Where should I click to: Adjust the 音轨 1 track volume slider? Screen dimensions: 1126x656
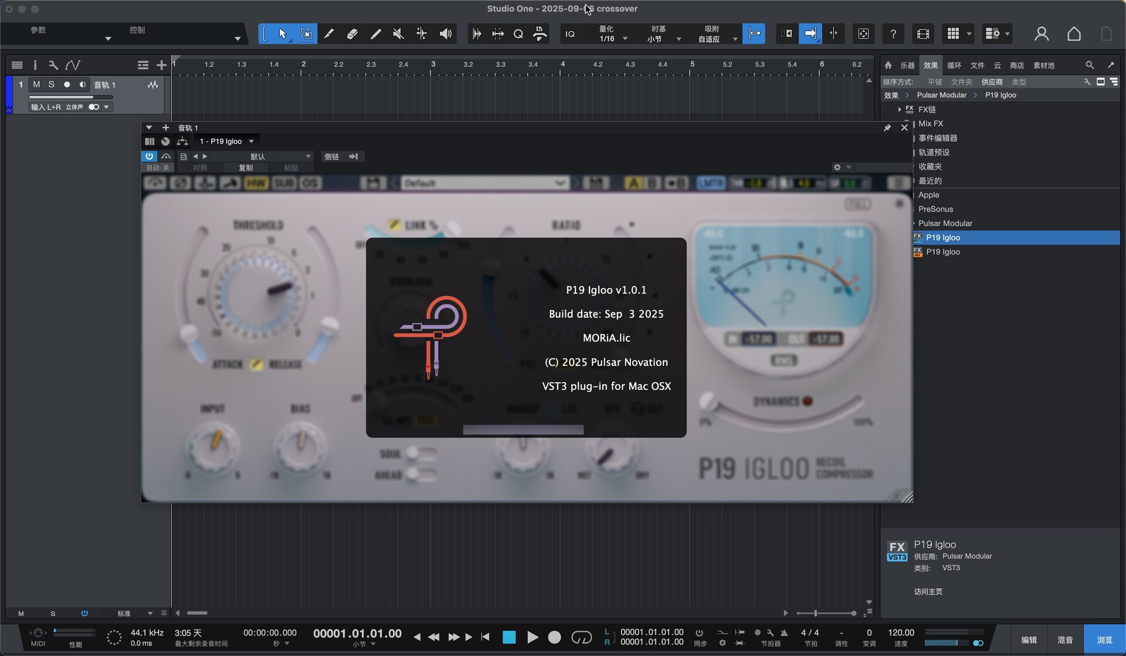(x=70, y=97)
